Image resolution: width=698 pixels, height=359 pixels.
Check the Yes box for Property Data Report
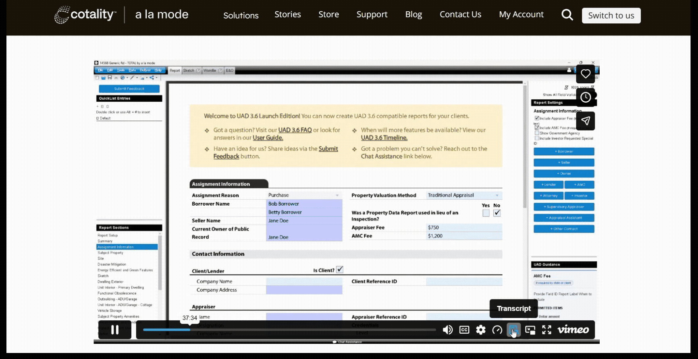(486, 213)
